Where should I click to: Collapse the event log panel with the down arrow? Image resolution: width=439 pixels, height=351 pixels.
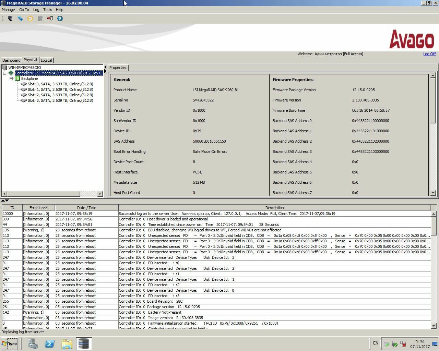(x=7, y=201)
